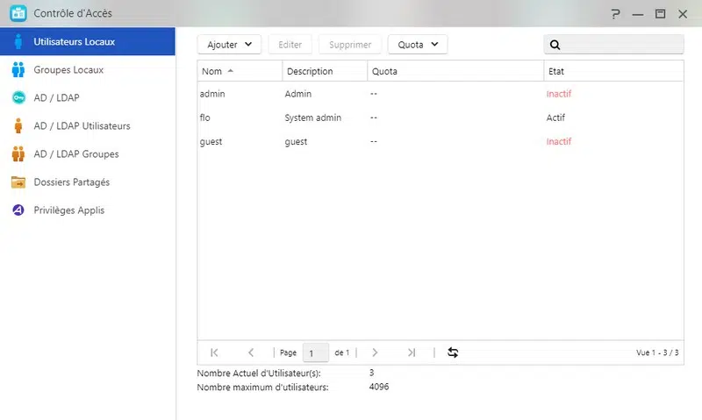Expand the Quota dropdown

pos(418,45)
